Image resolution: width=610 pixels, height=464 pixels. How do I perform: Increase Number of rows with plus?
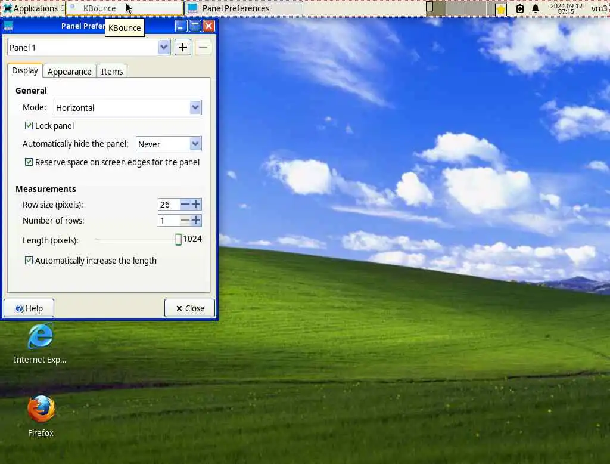(196, 221)
